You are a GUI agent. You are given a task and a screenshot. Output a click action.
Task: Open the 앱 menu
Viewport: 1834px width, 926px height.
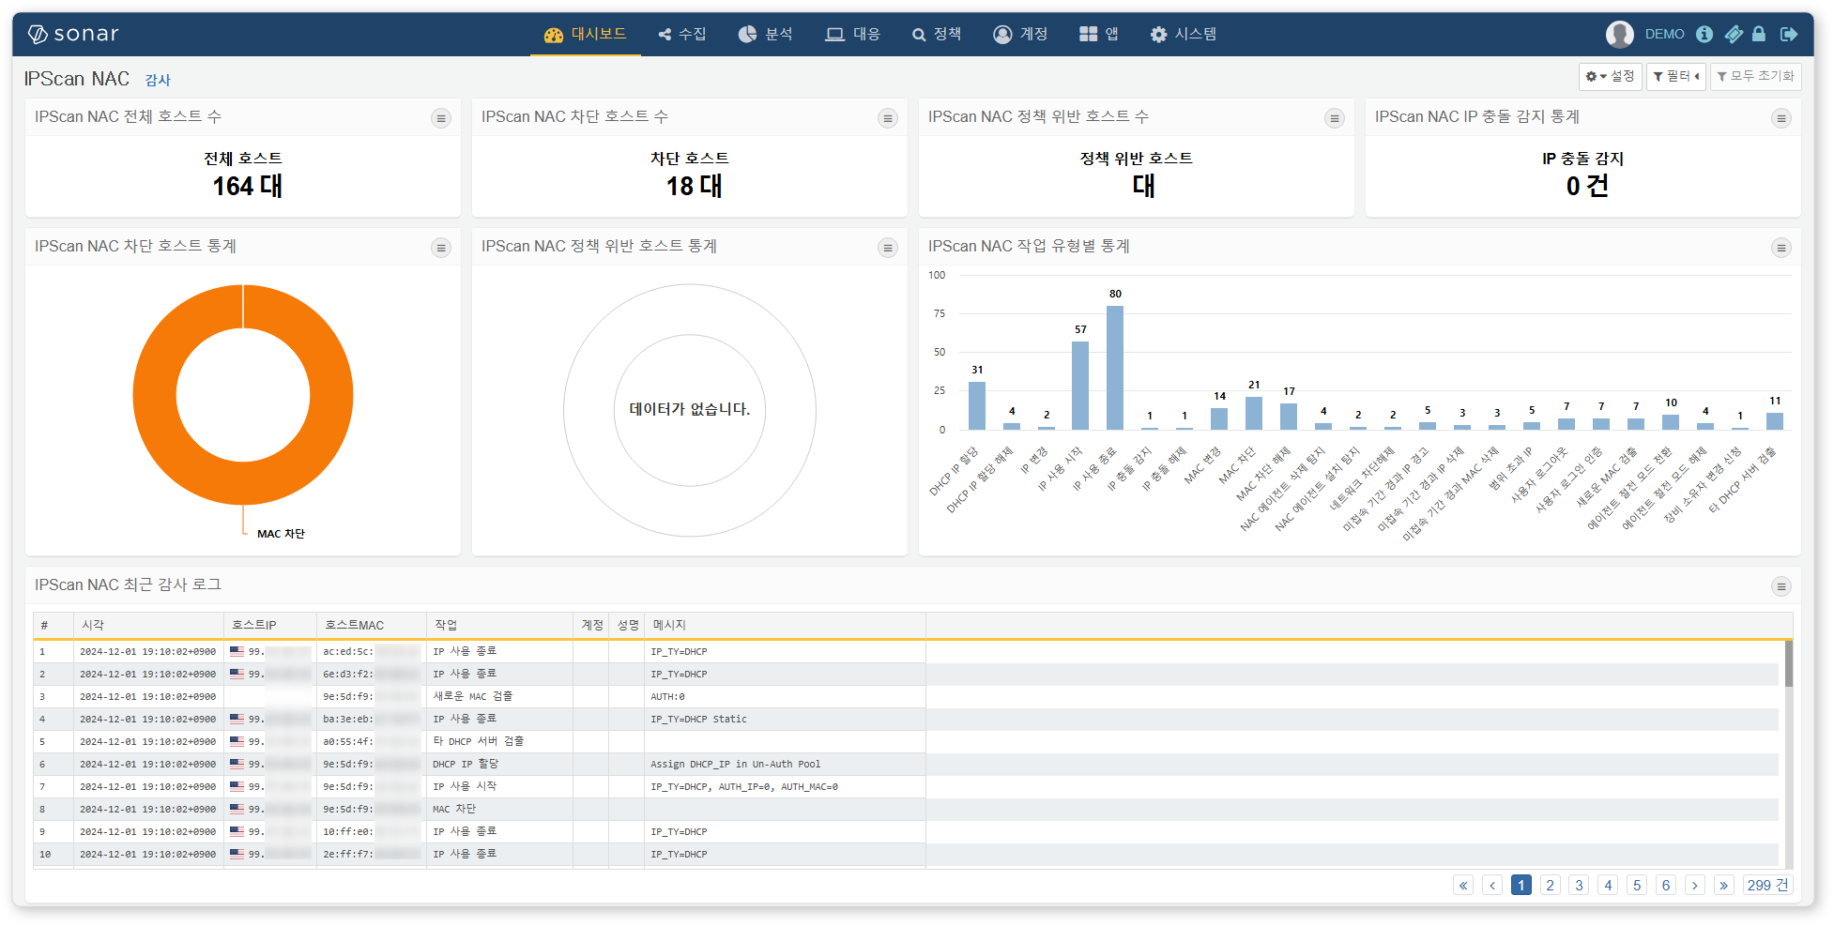[x=1099, y=35]
